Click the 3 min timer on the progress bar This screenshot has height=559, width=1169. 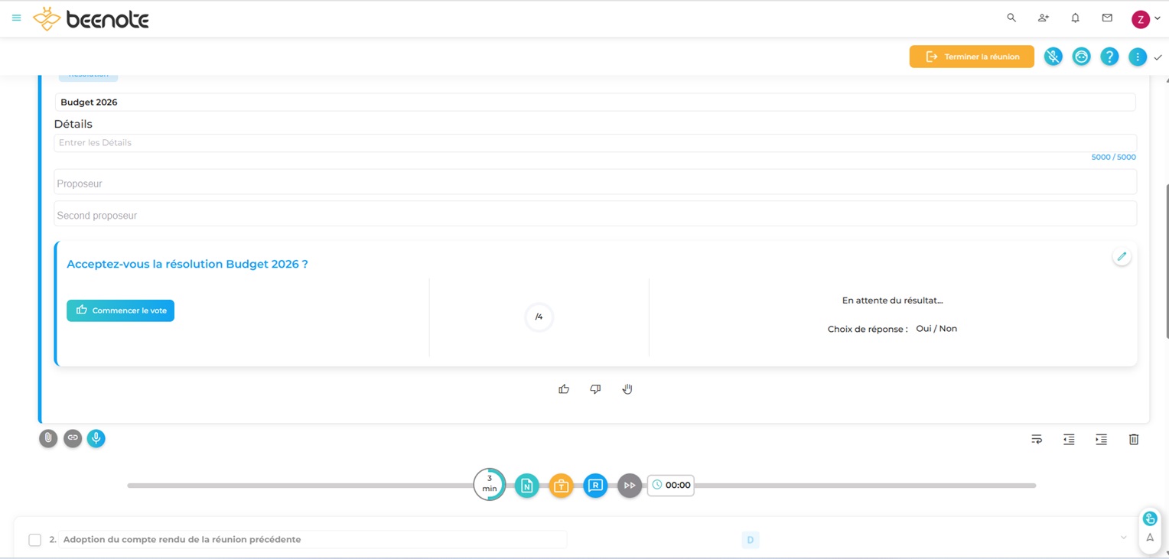coord(490,485)
